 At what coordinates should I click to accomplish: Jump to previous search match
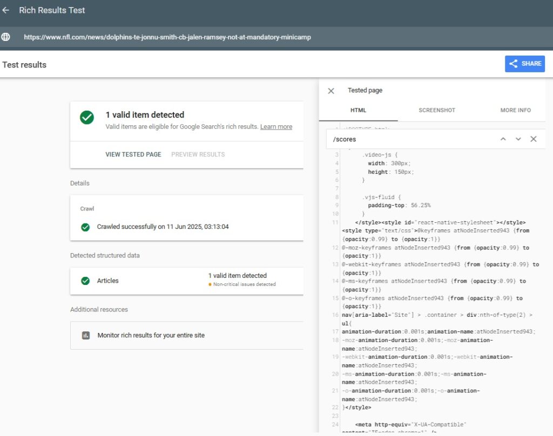click(503, 139)
